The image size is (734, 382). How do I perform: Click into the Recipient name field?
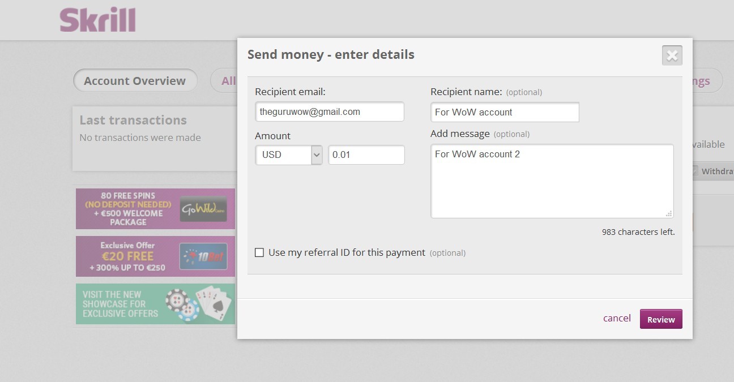coord(505,112)
